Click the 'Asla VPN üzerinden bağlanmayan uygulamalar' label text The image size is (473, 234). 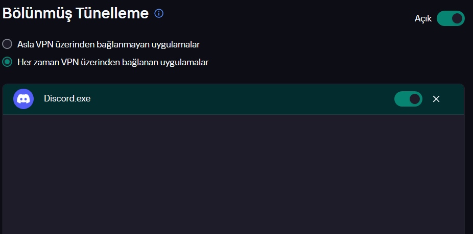pyautogui.click(x=108, y=44)
